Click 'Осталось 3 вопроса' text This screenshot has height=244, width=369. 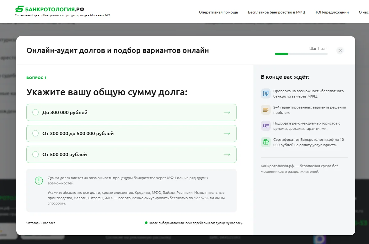(41, 223)
